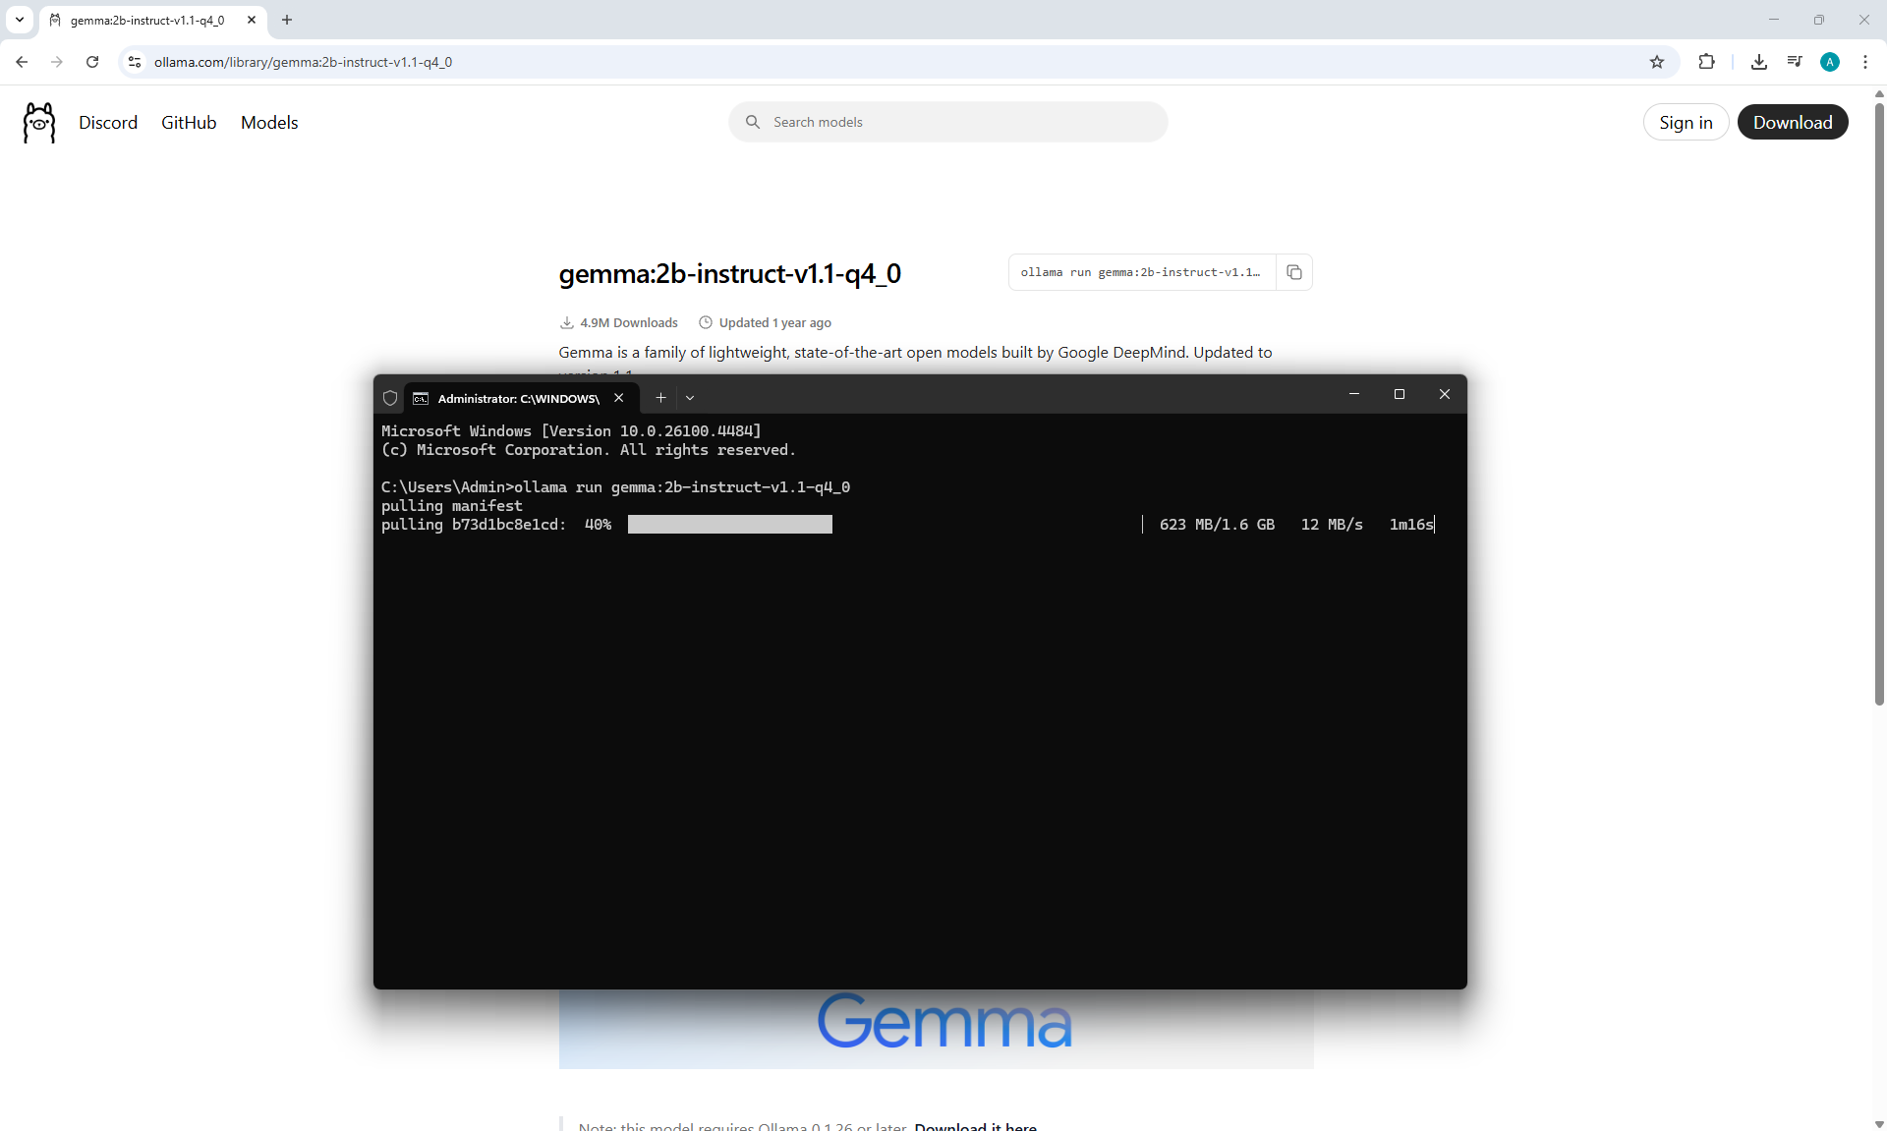Copy the ollama run command
1887x1131 pixels.
[x=1294, y=272]
